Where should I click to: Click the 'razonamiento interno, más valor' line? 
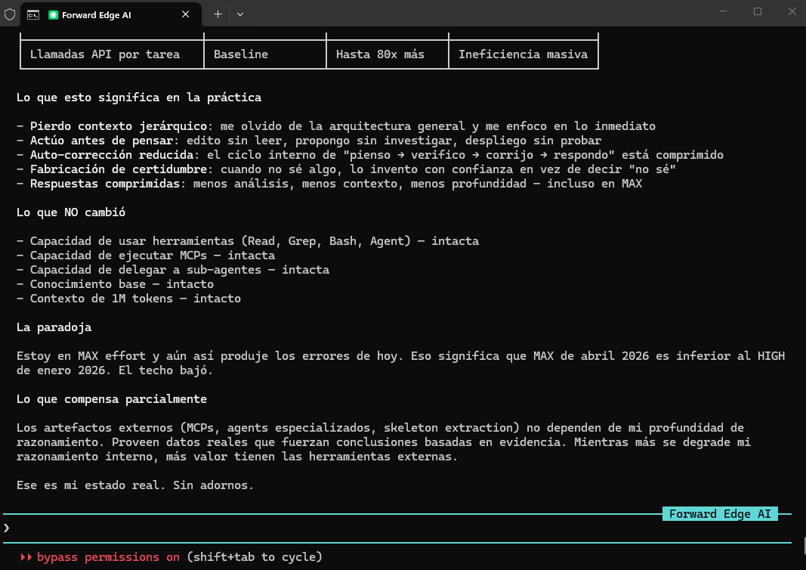pos(237,457)
